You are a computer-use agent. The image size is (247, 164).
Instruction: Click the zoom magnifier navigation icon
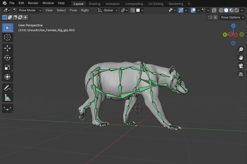[x=241, y=49]
